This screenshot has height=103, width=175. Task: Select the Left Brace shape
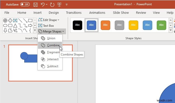(30, 30)
